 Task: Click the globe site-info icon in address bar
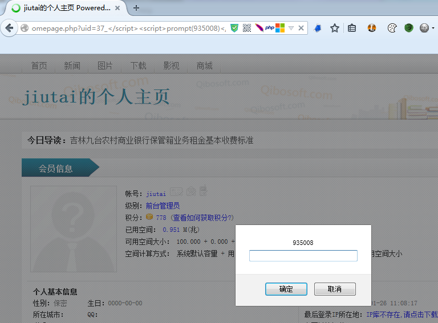[x=25, y=28]
